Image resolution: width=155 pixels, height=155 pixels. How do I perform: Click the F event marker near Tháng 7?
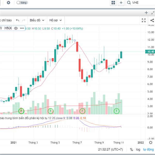[82, 111]
